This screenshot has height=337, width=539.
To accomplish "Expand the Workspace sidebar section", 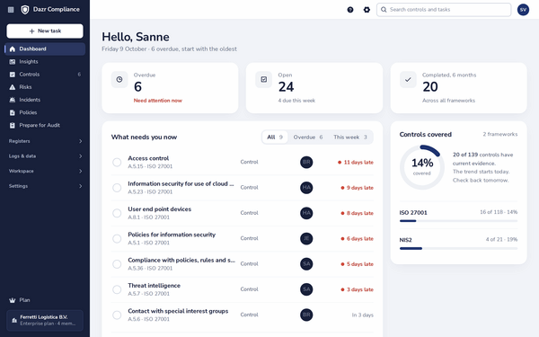I will [46, 171].
